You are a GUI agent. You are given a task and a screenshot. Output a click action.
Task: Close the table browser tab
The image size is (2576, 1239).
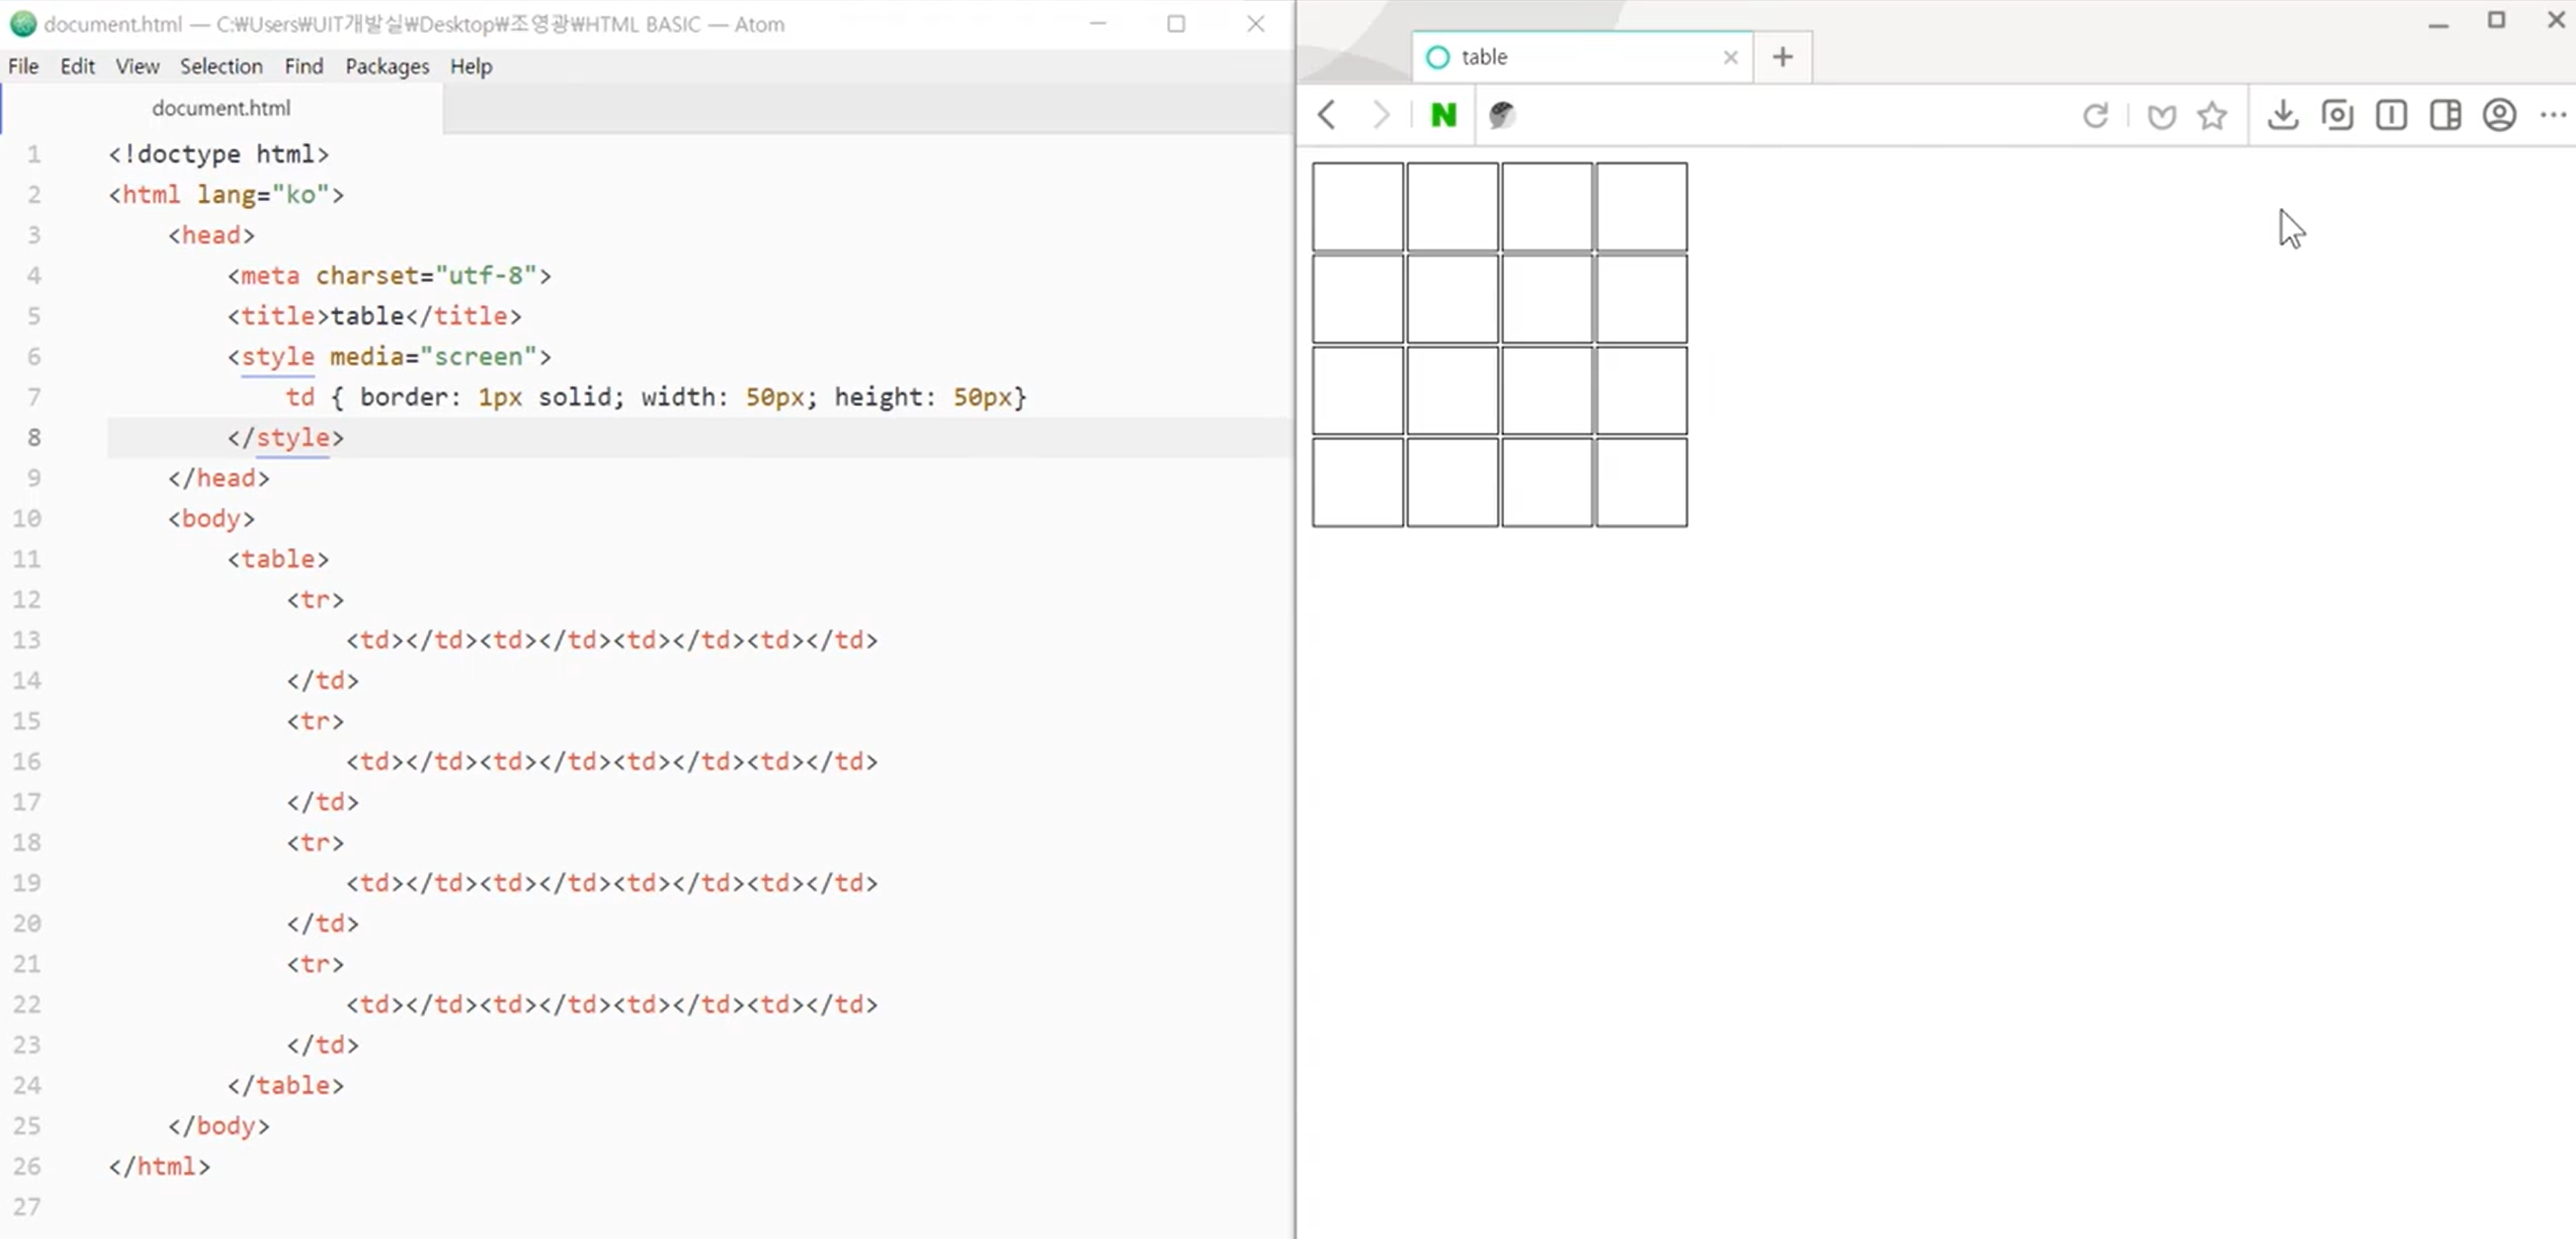[1730, 57]
